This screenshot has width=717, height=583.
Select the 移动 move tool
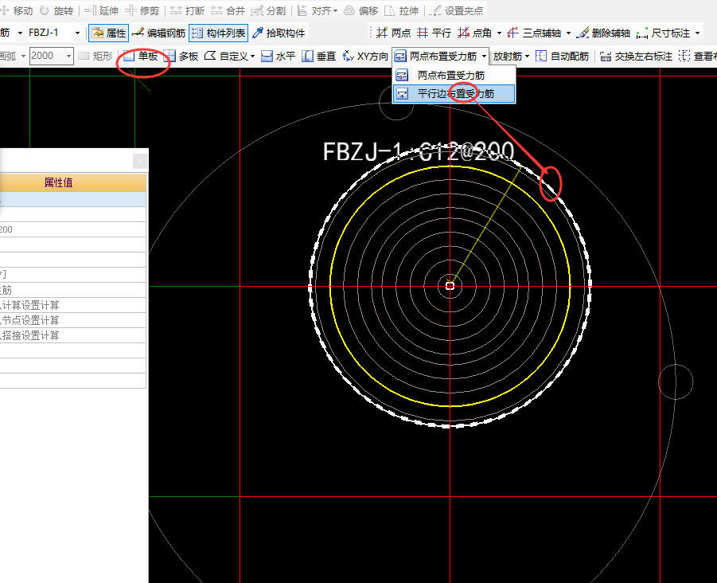coord(17,10)
